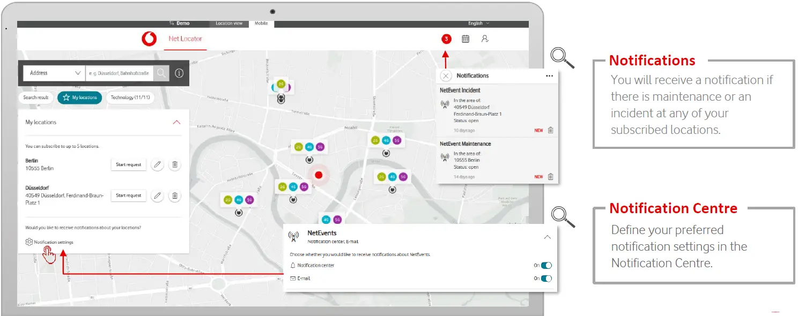Open the calendar icon in header
The width and height of the screenshot is (798, 316).
tap(465, 39)
